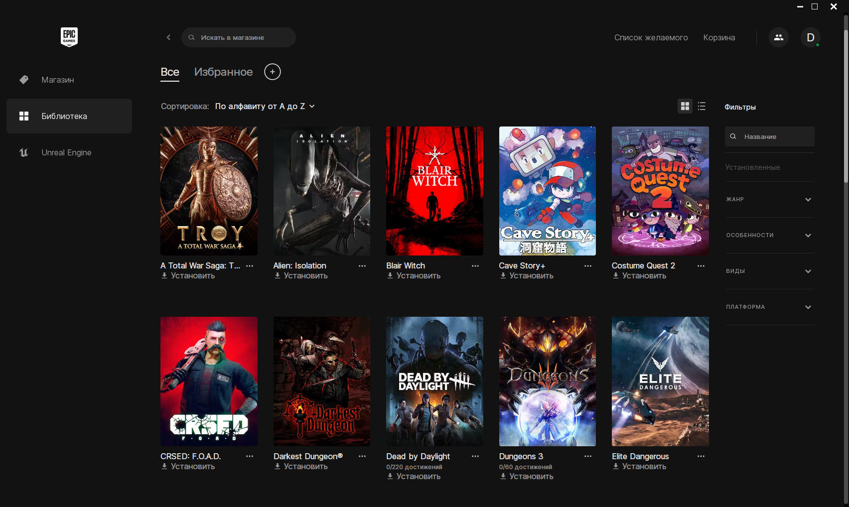This screenshot has width=849, height=507.
Task: Filter by Установленные games
Action: [x=752, y=167]
